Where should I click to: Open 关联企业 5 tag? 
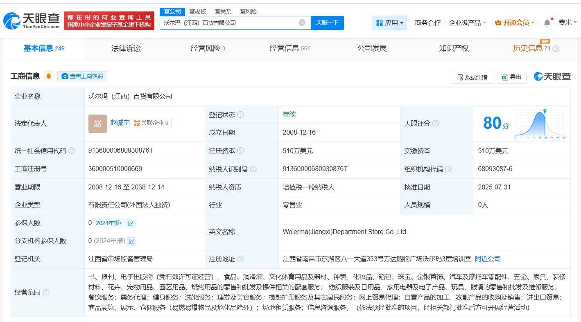coord(151,123)
